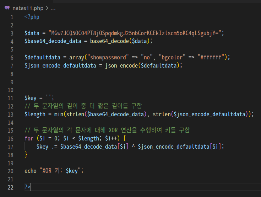Click the XOR comment on line 15
This screenshot has height=197, width=261.
(107, 130)
